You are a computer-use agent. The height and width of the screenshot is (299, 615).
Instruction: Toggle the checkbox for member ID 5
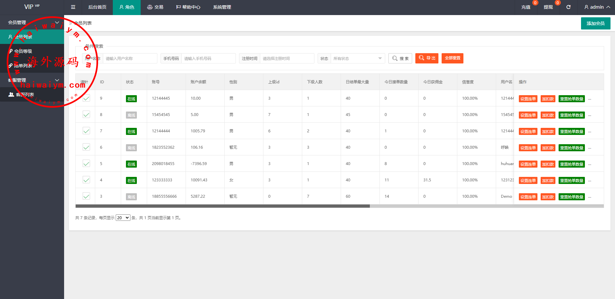coord(86,163)
